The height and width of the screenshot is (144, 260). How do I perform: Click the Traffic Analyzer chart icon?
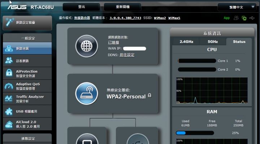pyautogui.click(x=9, y=99)
